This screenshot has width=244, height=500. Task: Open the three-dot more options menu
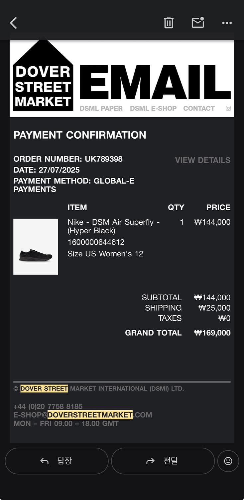click(x=227, y=23)
